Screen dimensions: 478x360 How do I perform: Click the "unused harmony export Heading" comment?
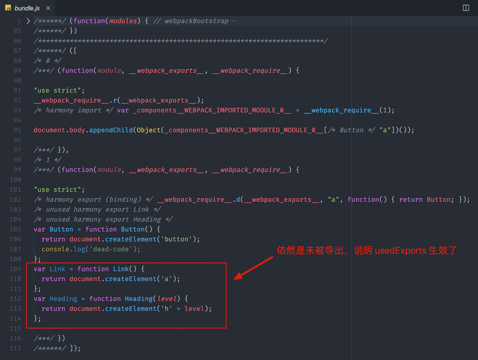(x=109, y=219)
